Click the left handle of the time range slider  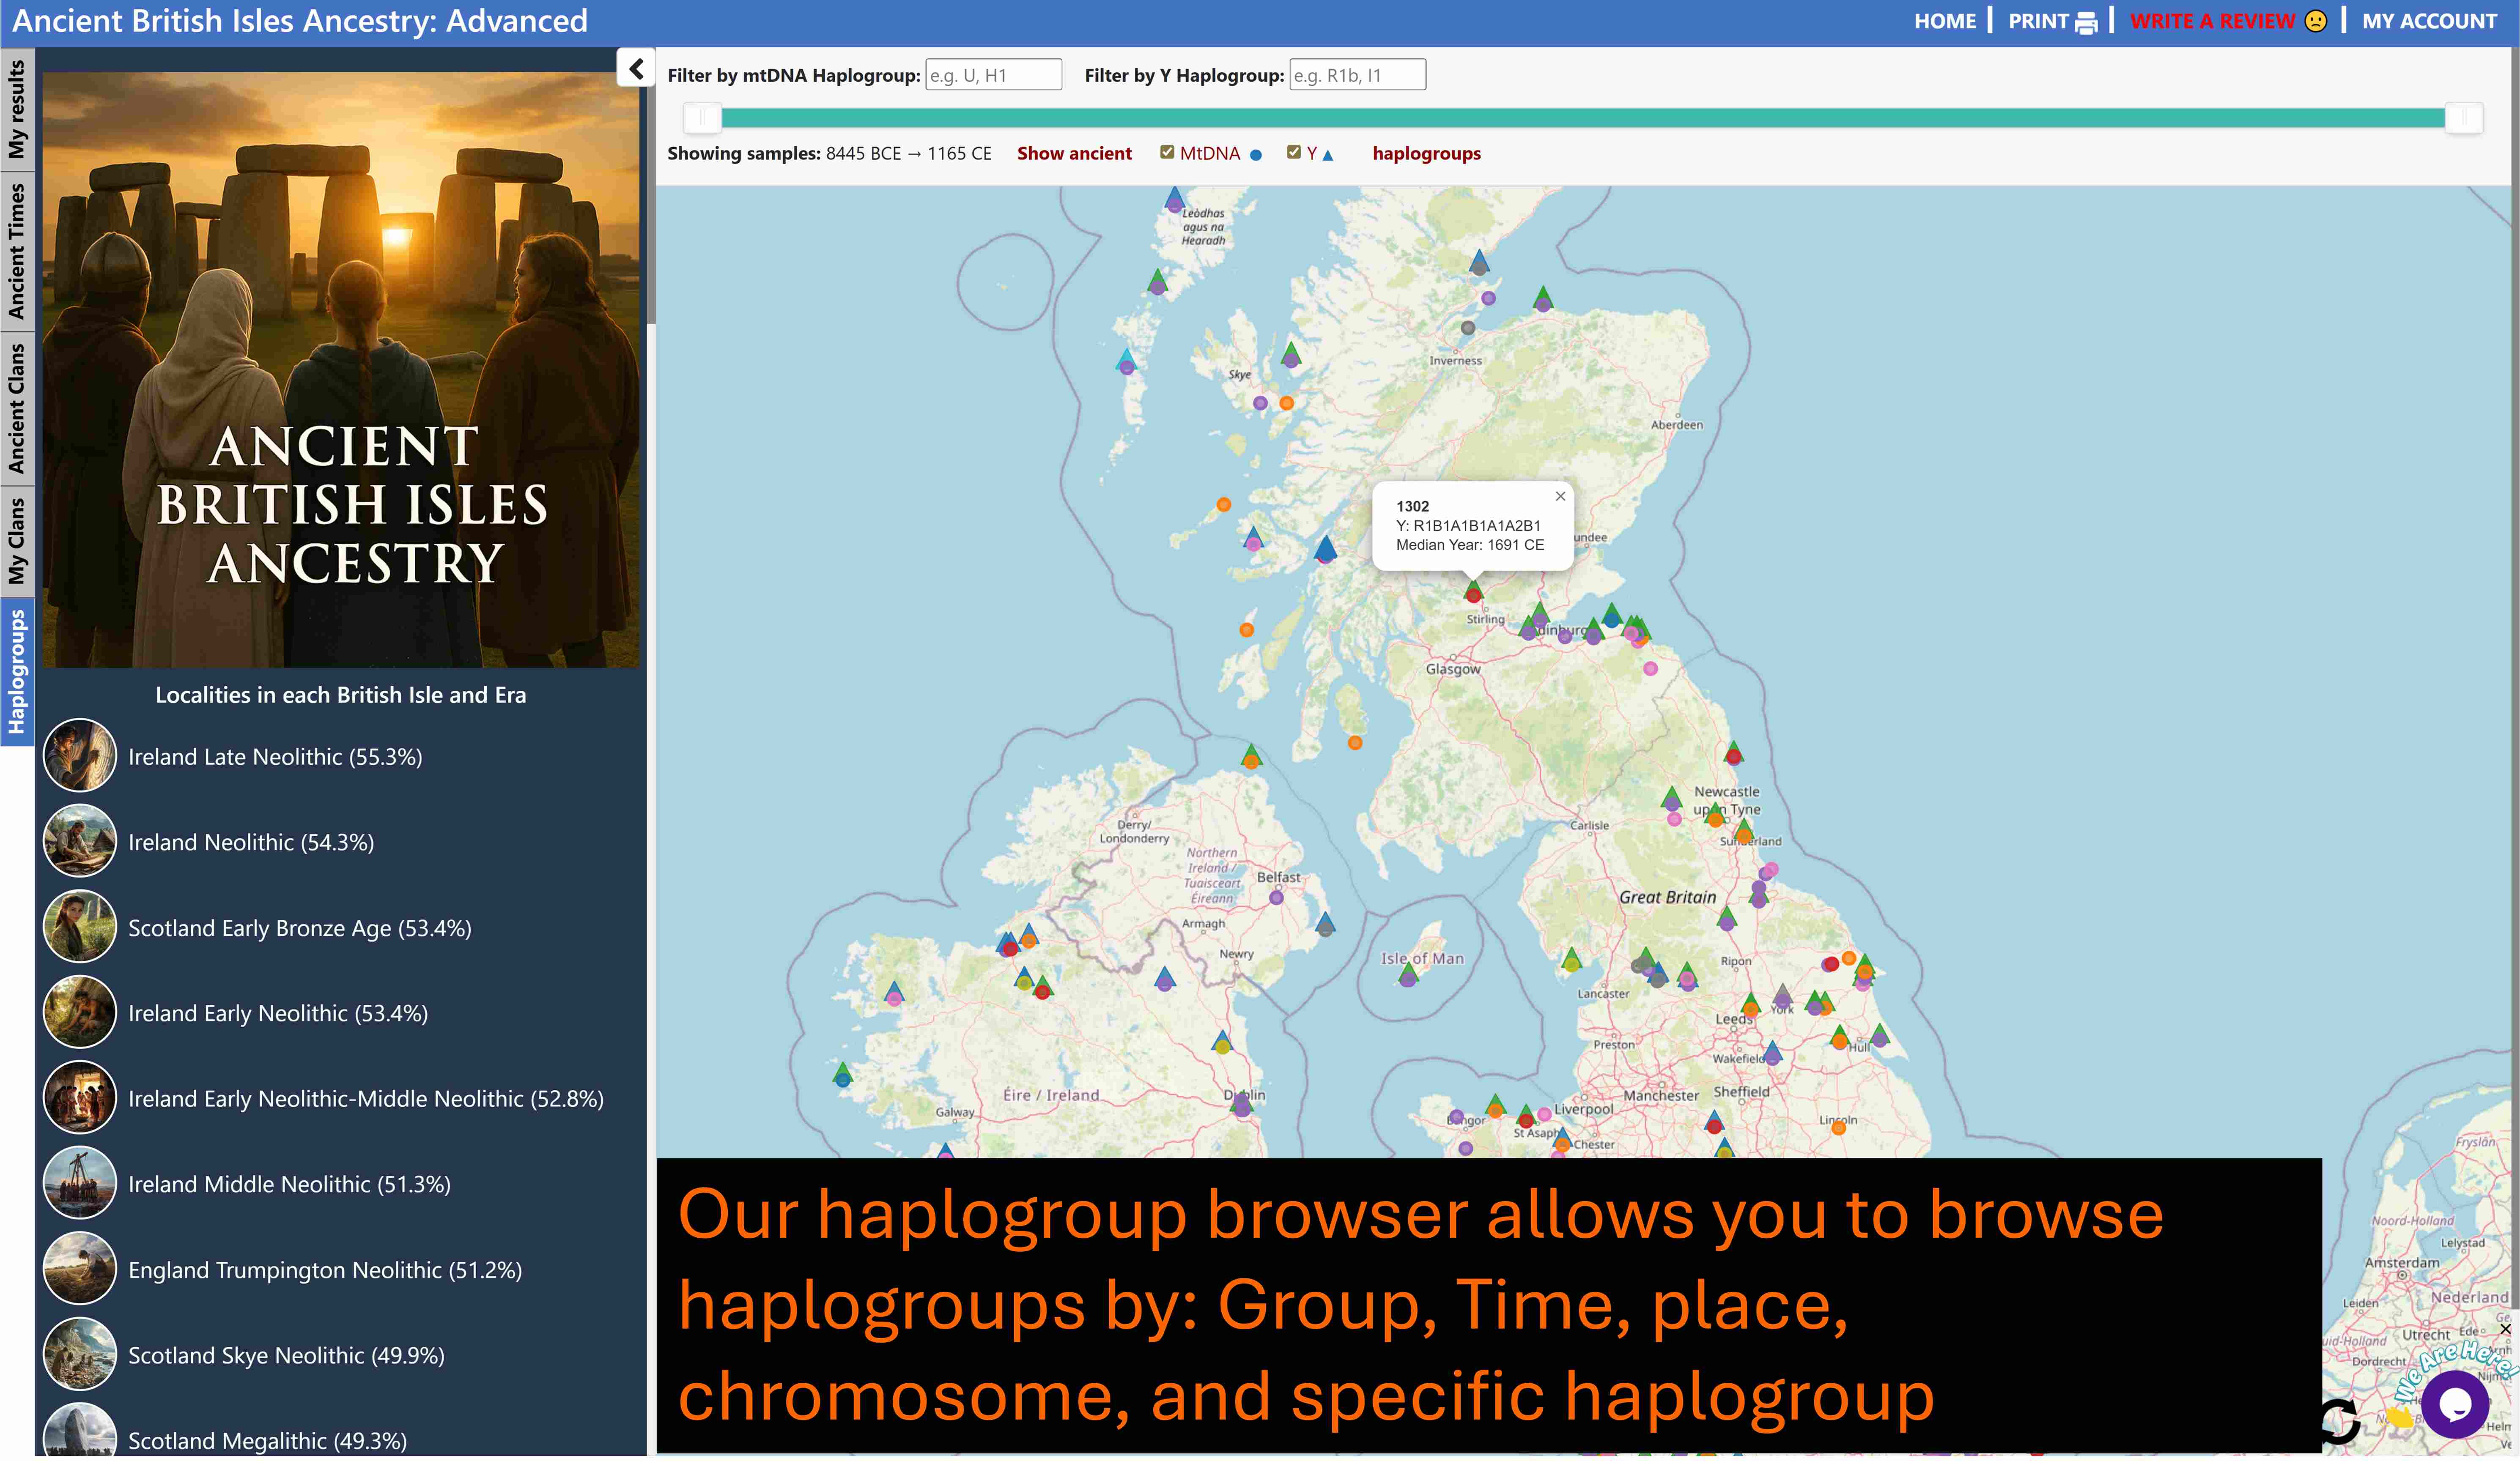703,118
